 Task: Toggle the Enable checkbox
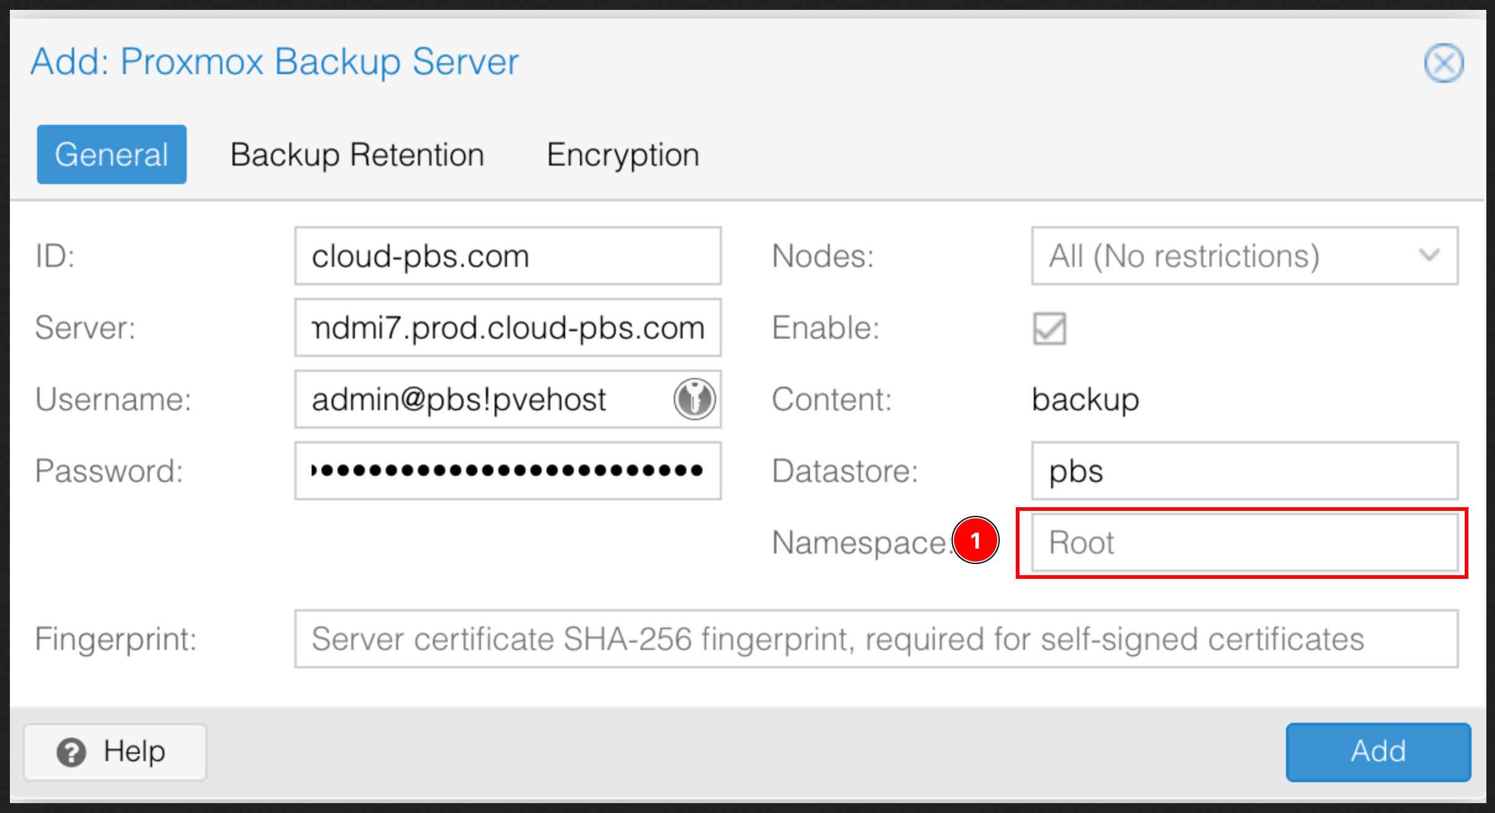click(1049, 328)
